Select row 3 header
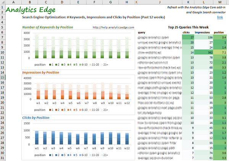 [x=3, y=17]
